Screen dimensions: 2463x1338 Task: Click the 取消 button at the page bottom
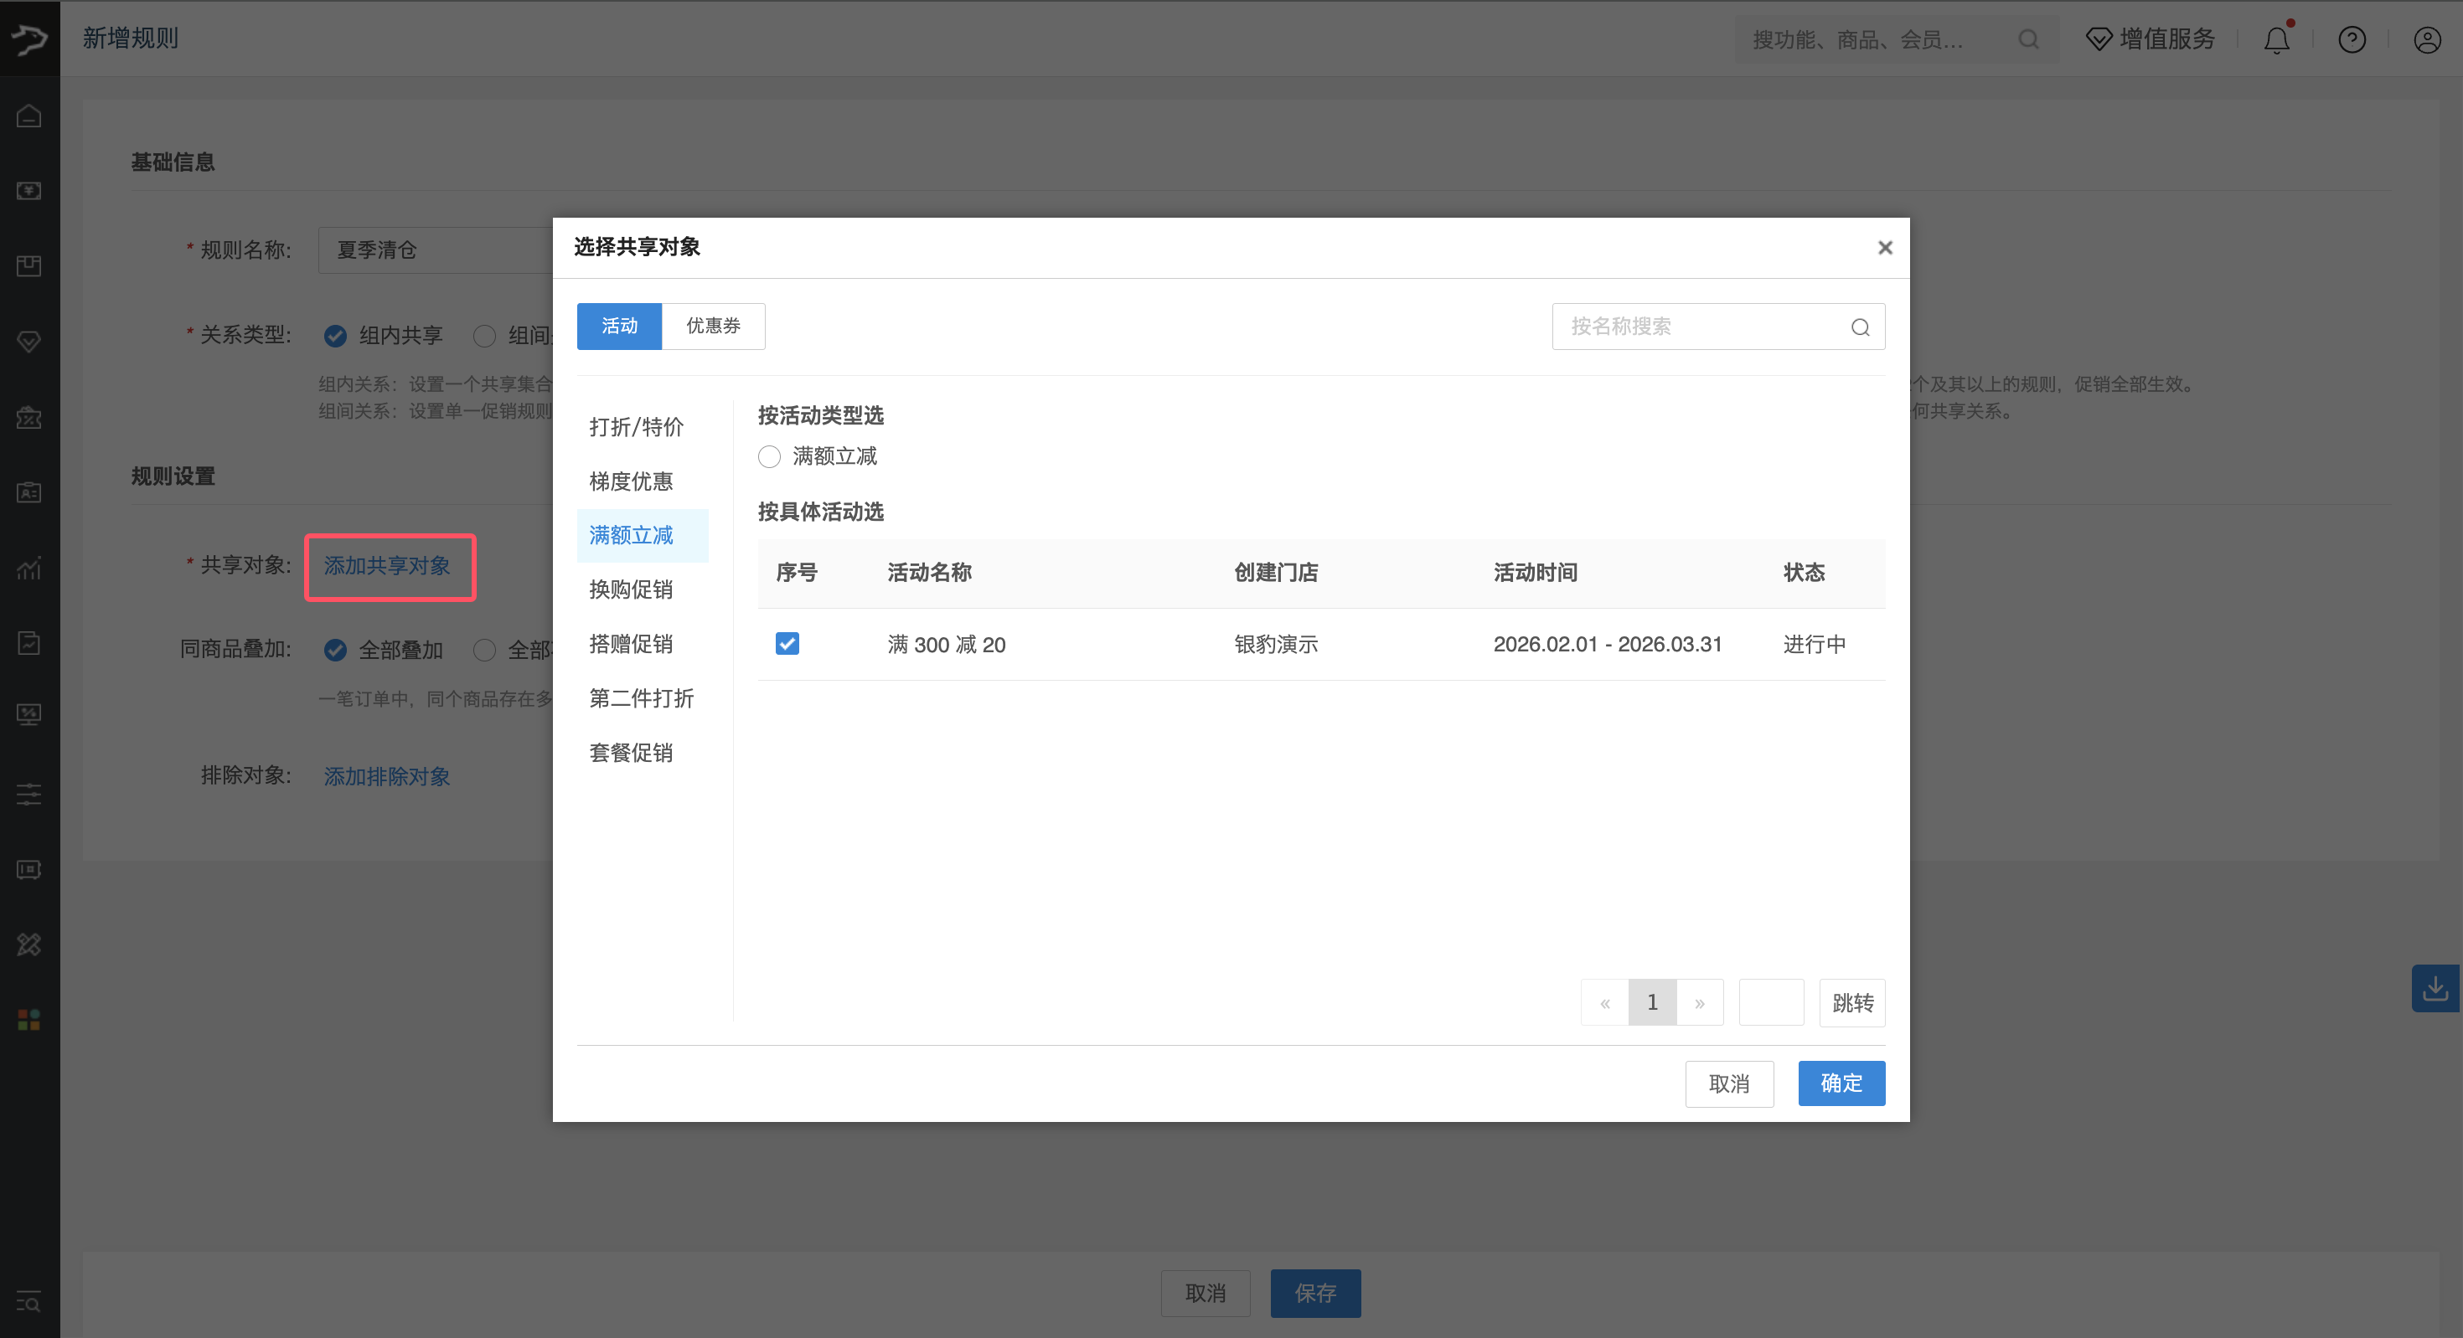pos(1205,1293)
